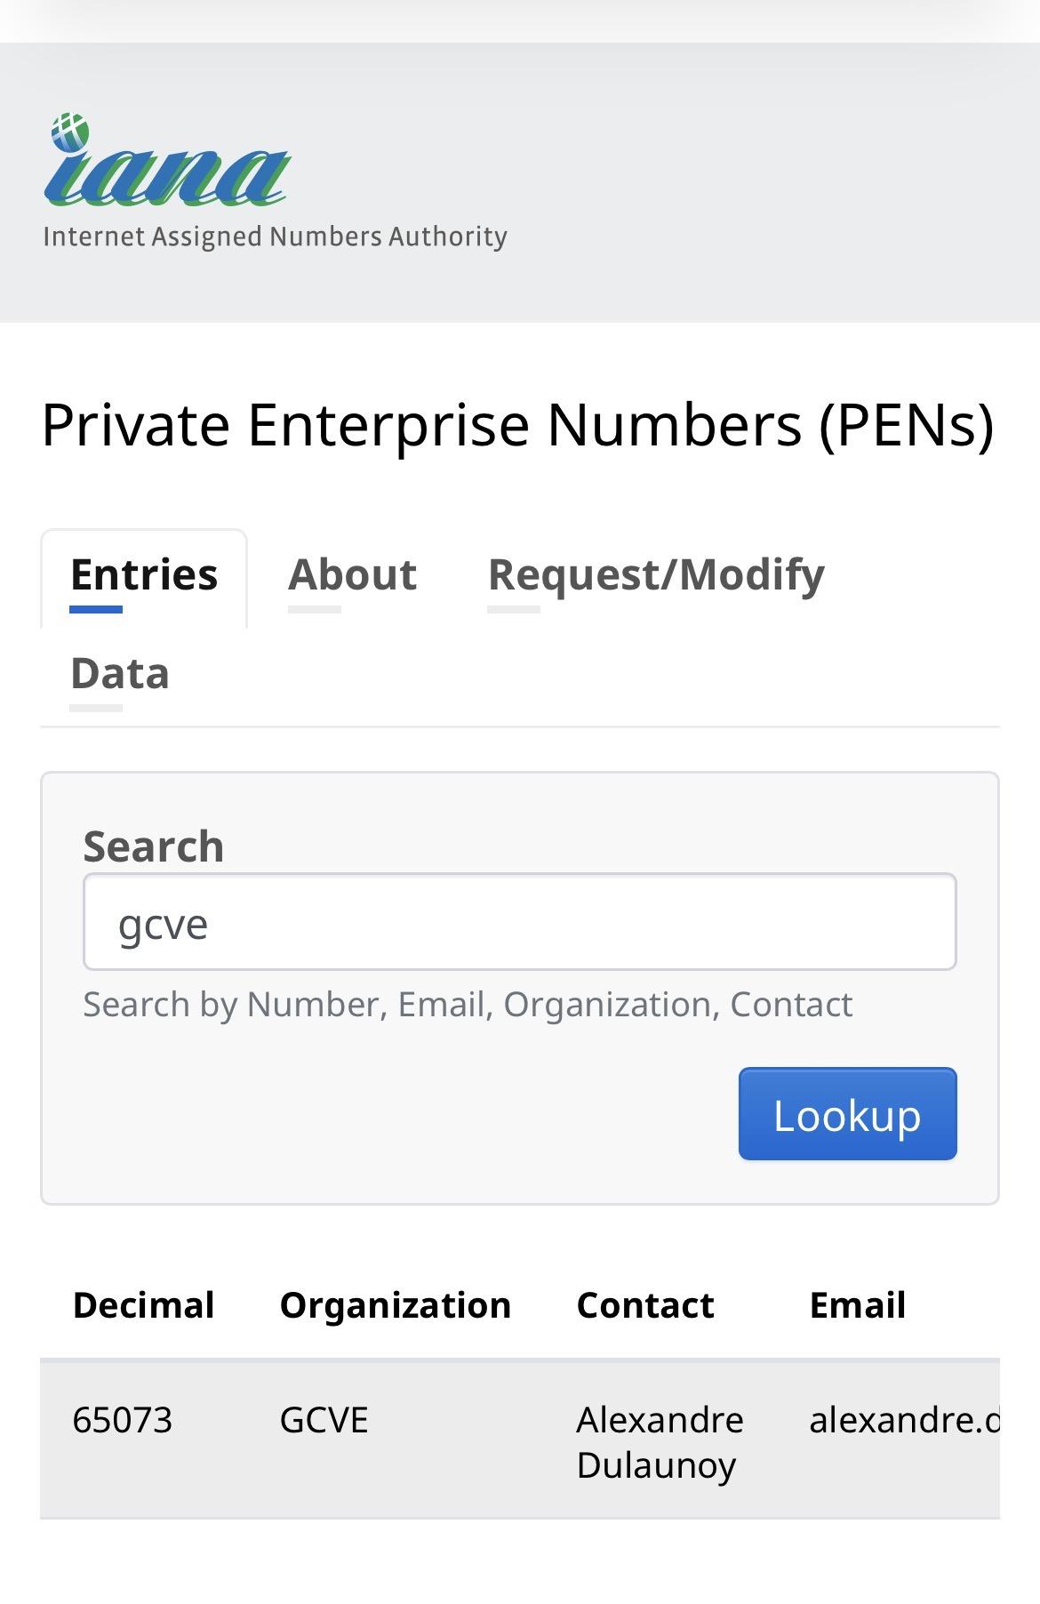Click the Private Enterprise Numbers heading
This screenshot has height=1604, width=1040.
point(517,425)
